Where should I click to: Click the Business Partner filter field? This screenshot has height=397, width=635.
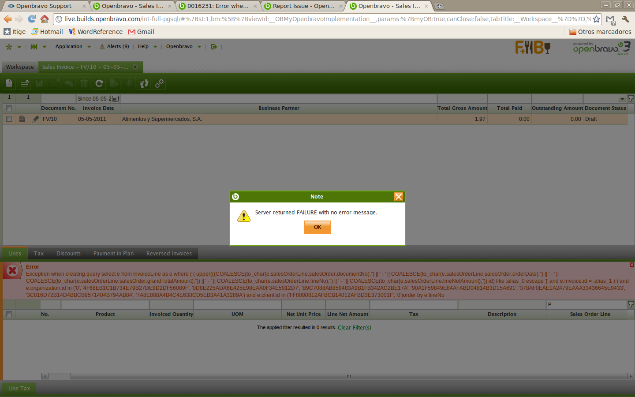(279, 99)
